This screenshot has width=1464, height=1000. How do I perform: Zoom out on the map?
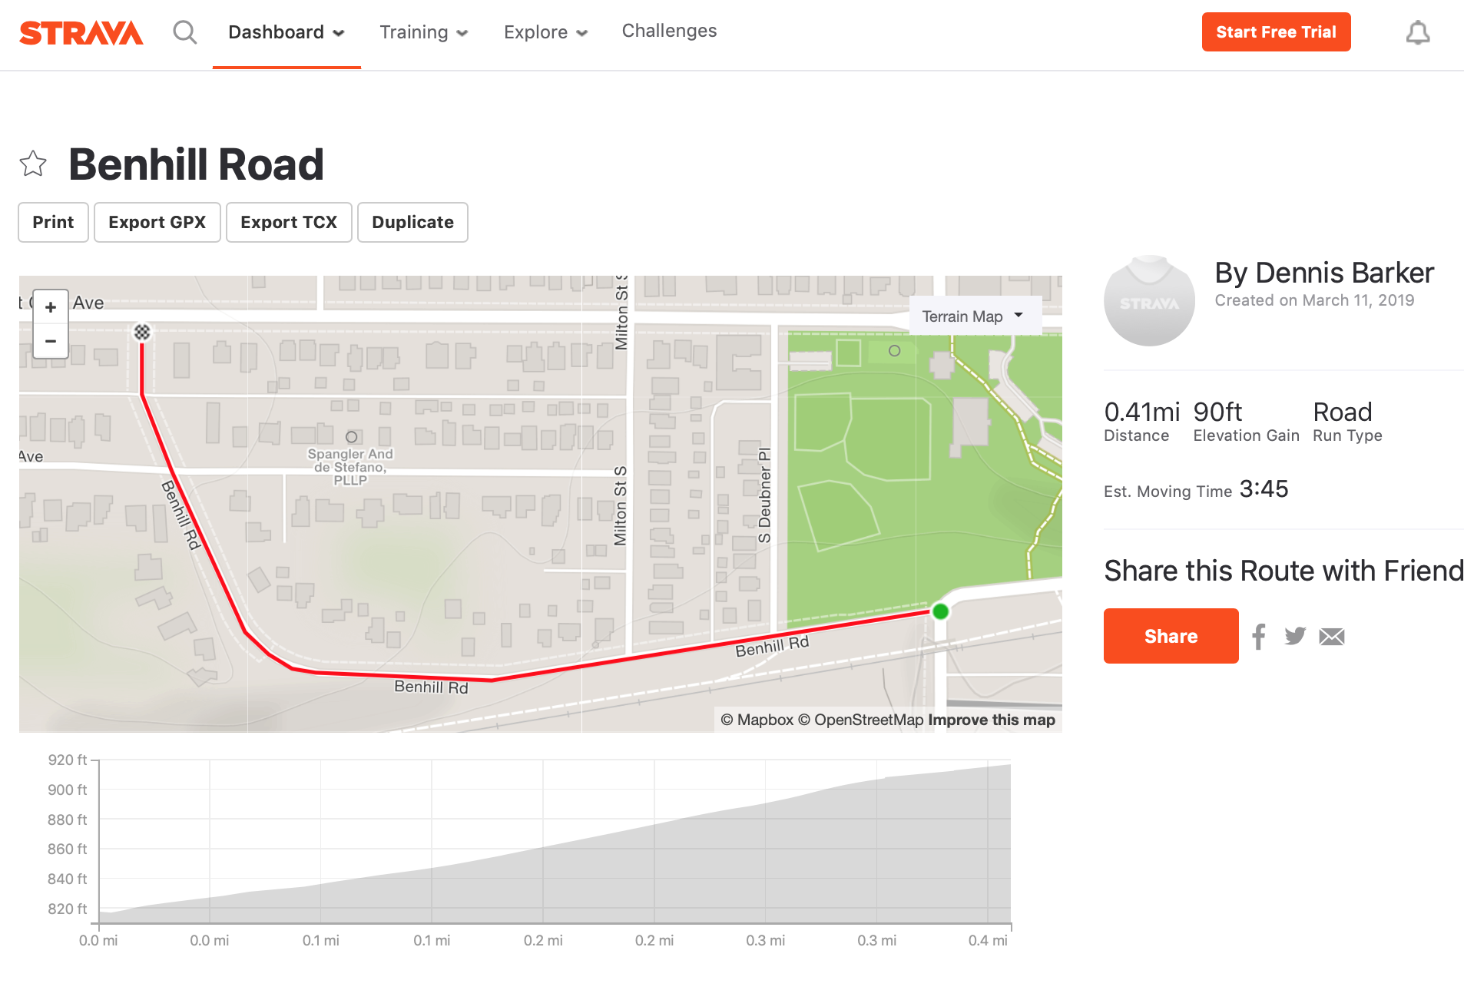coord(51,341)
